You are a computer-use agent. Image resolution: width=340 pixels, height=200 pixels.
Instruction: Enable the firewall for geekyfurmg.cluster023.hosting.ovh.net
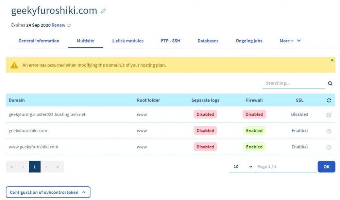click(254, 114)
